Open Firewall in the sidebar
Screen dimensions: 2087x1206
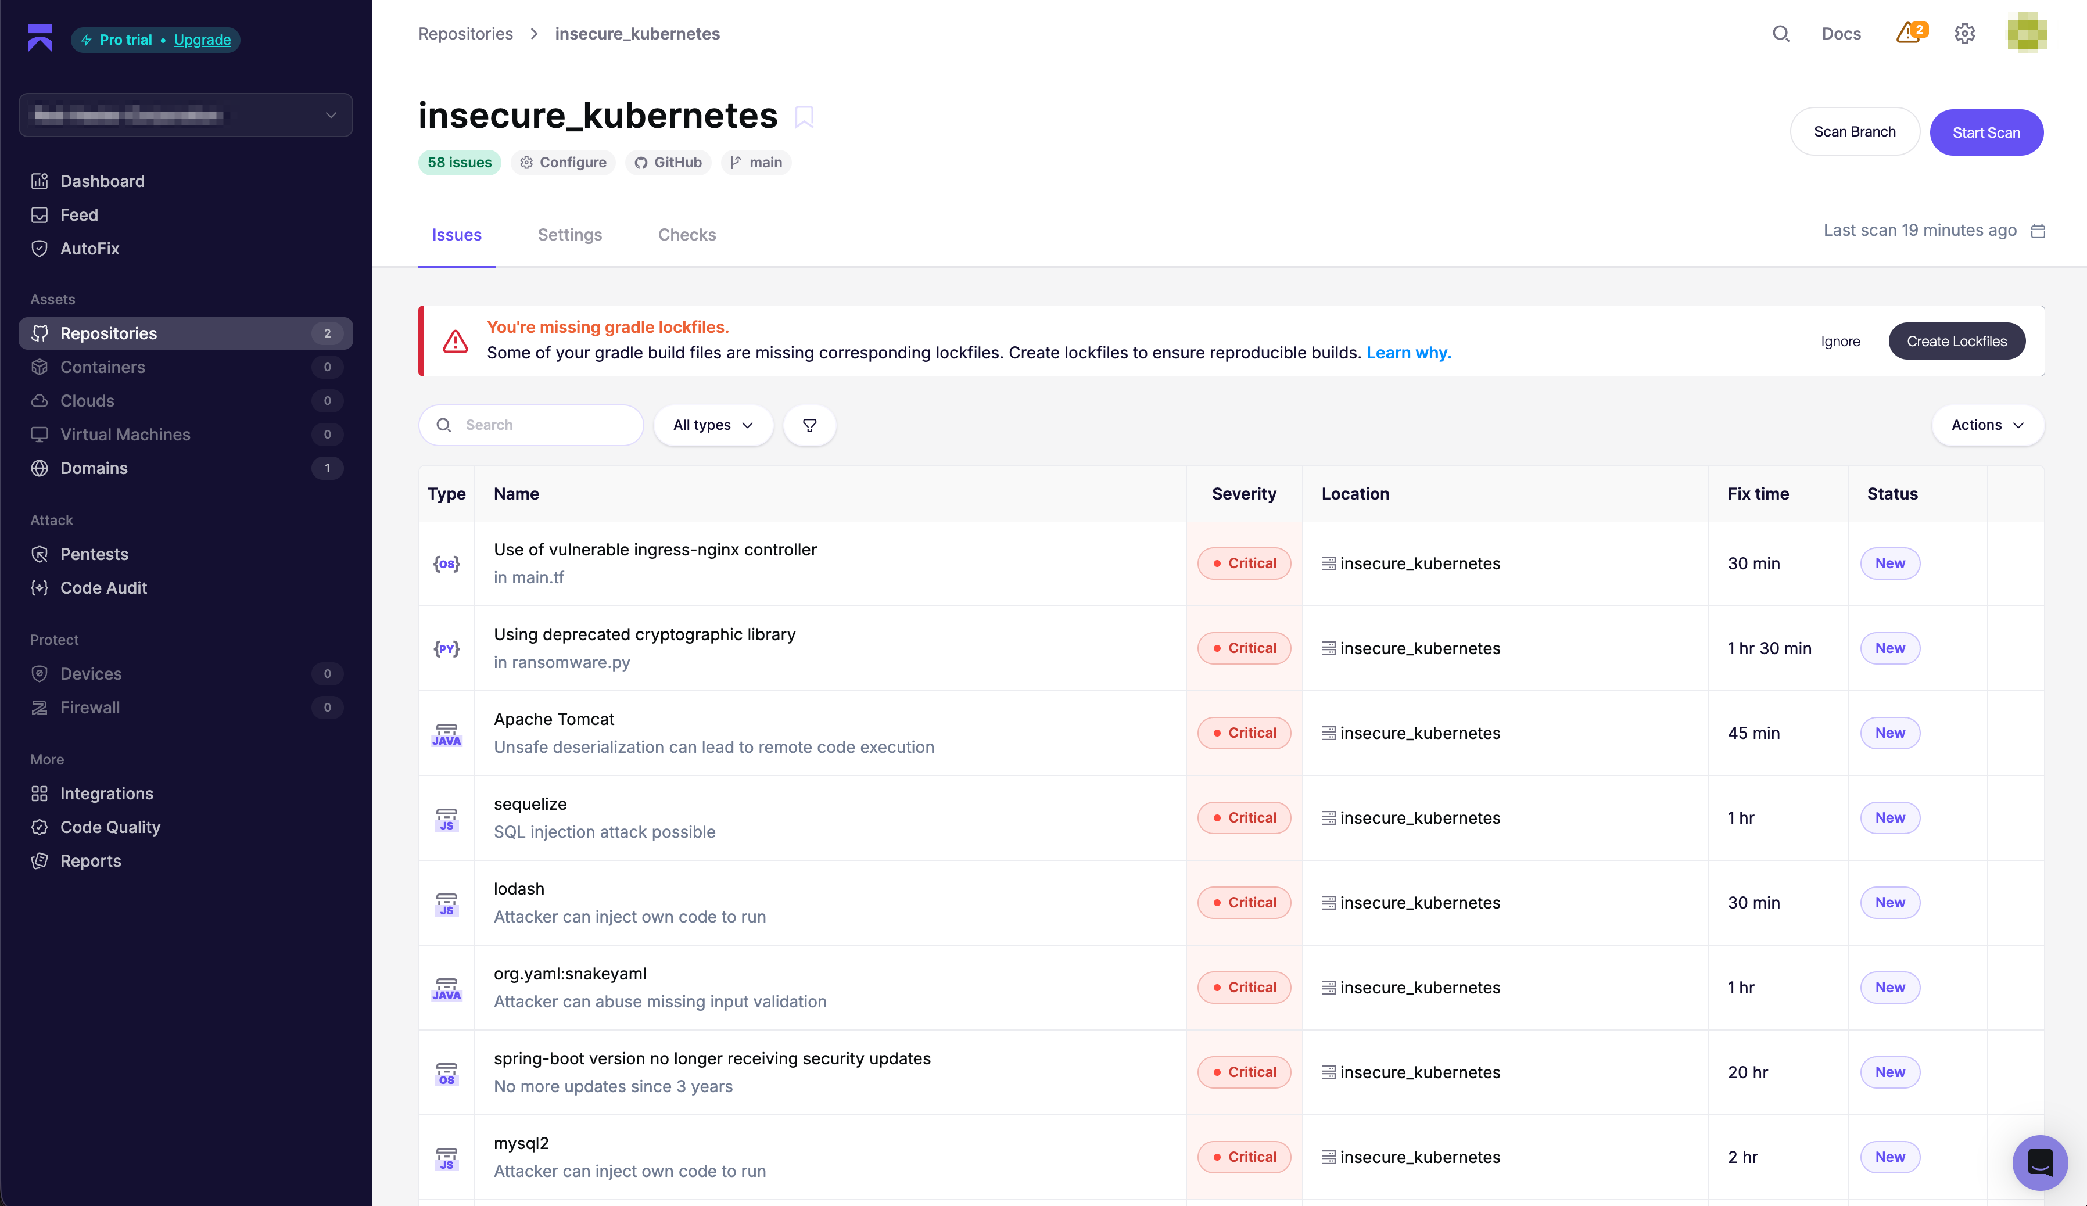tap(185, 708)
